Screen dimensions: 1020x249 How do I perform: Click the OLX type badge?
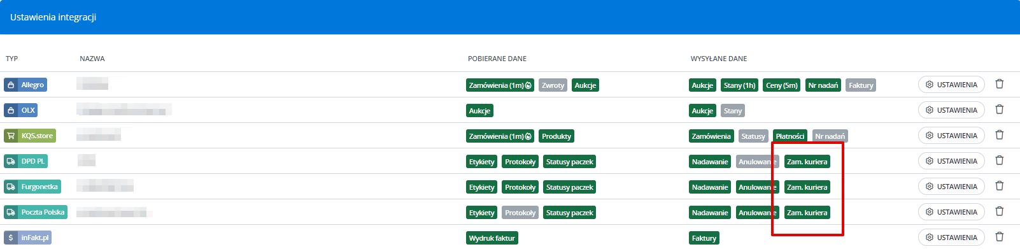[x=21, y=110]
